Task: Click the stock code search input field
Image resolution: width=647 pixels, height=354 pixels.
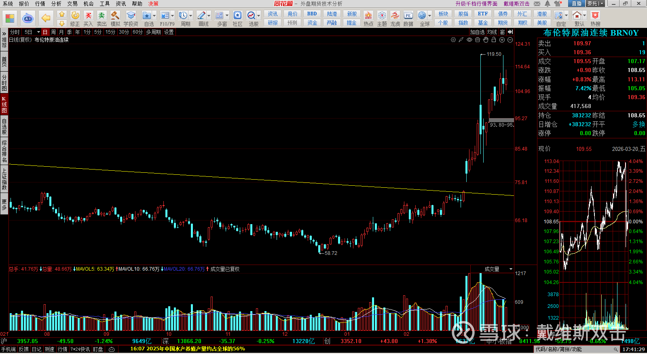Action: tap(577, 349)
